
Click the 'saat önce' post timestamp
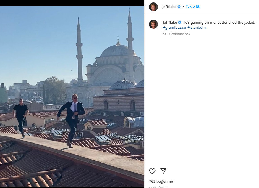coord(158,187)
